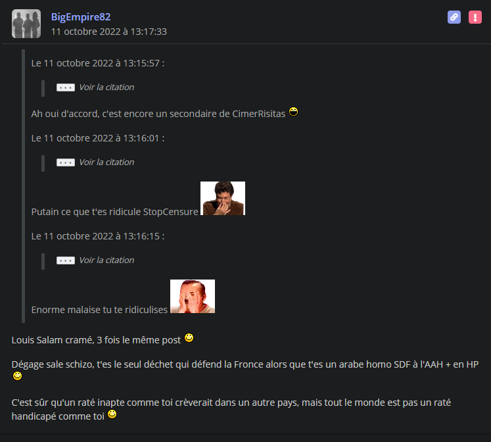Click the purple permalink chain icon
This screenshot has width=491, height=442.
coord(454,17)
